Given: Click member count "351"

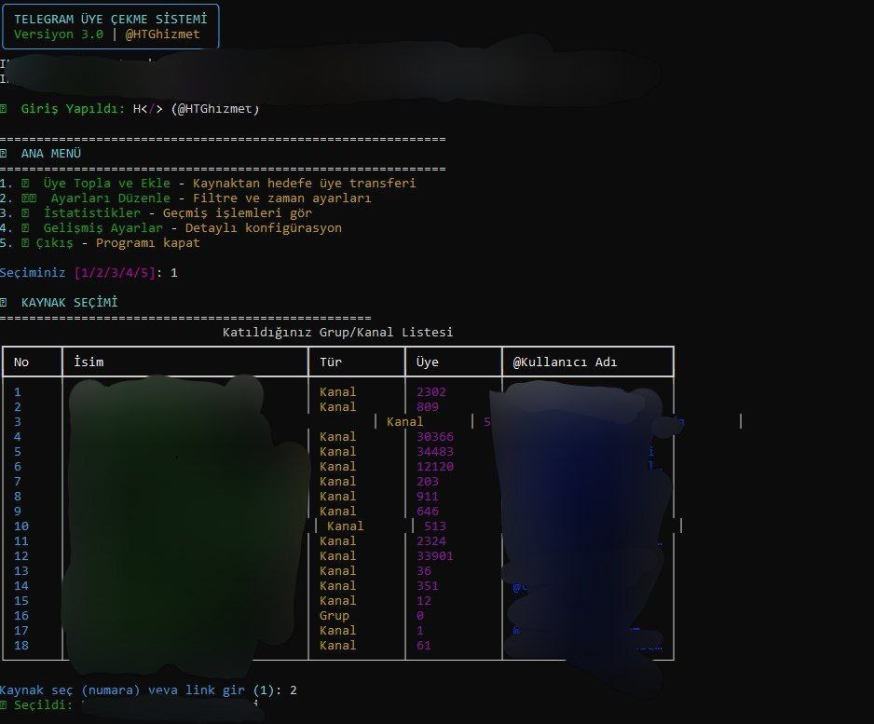Looking at the screenshot, I should coord(428,586).
